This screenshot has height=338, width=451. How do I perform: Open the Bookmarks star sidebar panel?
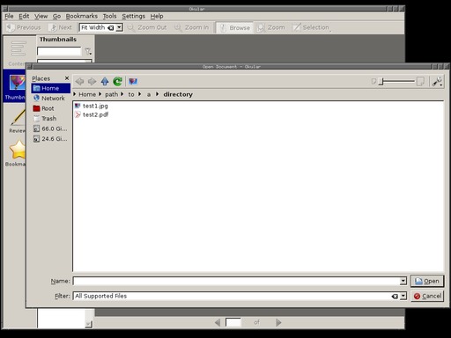tap(16, 152)
